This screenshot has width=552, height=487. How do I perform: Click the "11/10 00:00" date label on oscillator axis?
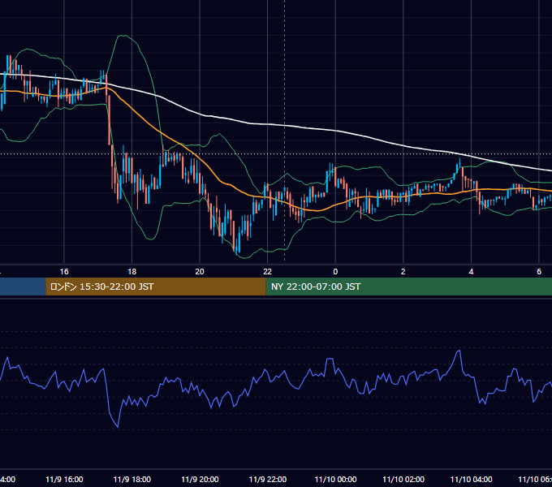(335, 479)
